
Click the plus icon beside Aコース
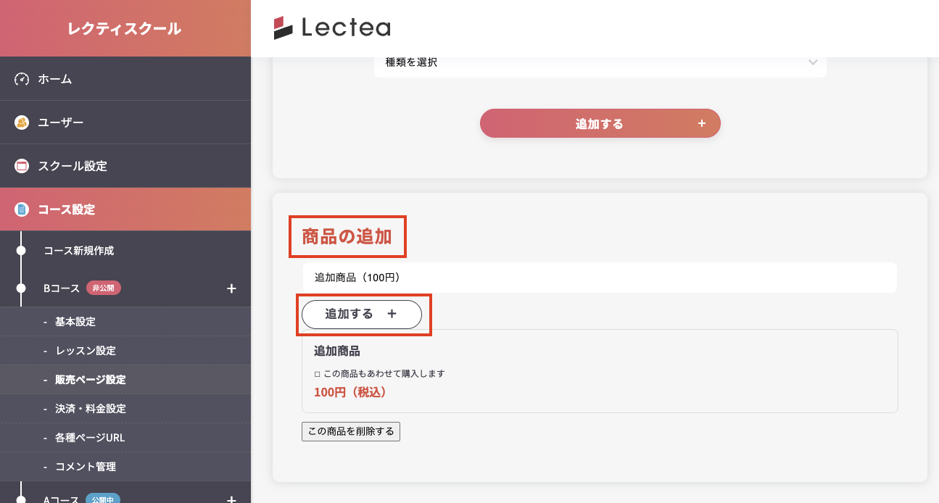(231, 499)
